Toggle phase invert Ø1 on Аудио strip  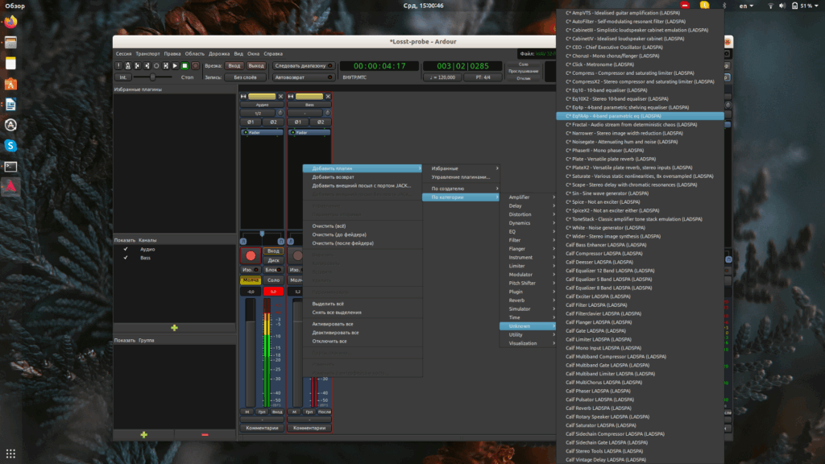(x=251, y=122)
